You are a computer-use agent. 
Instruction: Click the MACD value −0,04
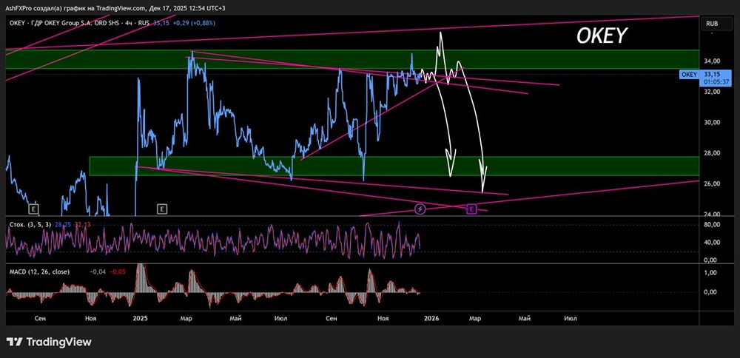[97, 271]
